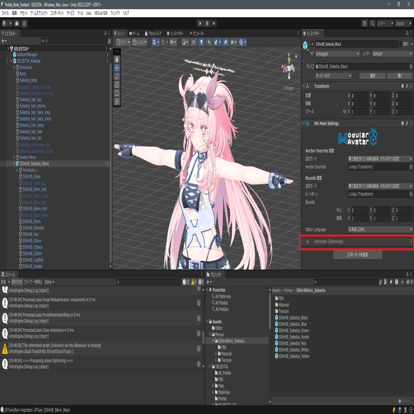
Task: Toggle scene lighting
Action: (201, 42)
